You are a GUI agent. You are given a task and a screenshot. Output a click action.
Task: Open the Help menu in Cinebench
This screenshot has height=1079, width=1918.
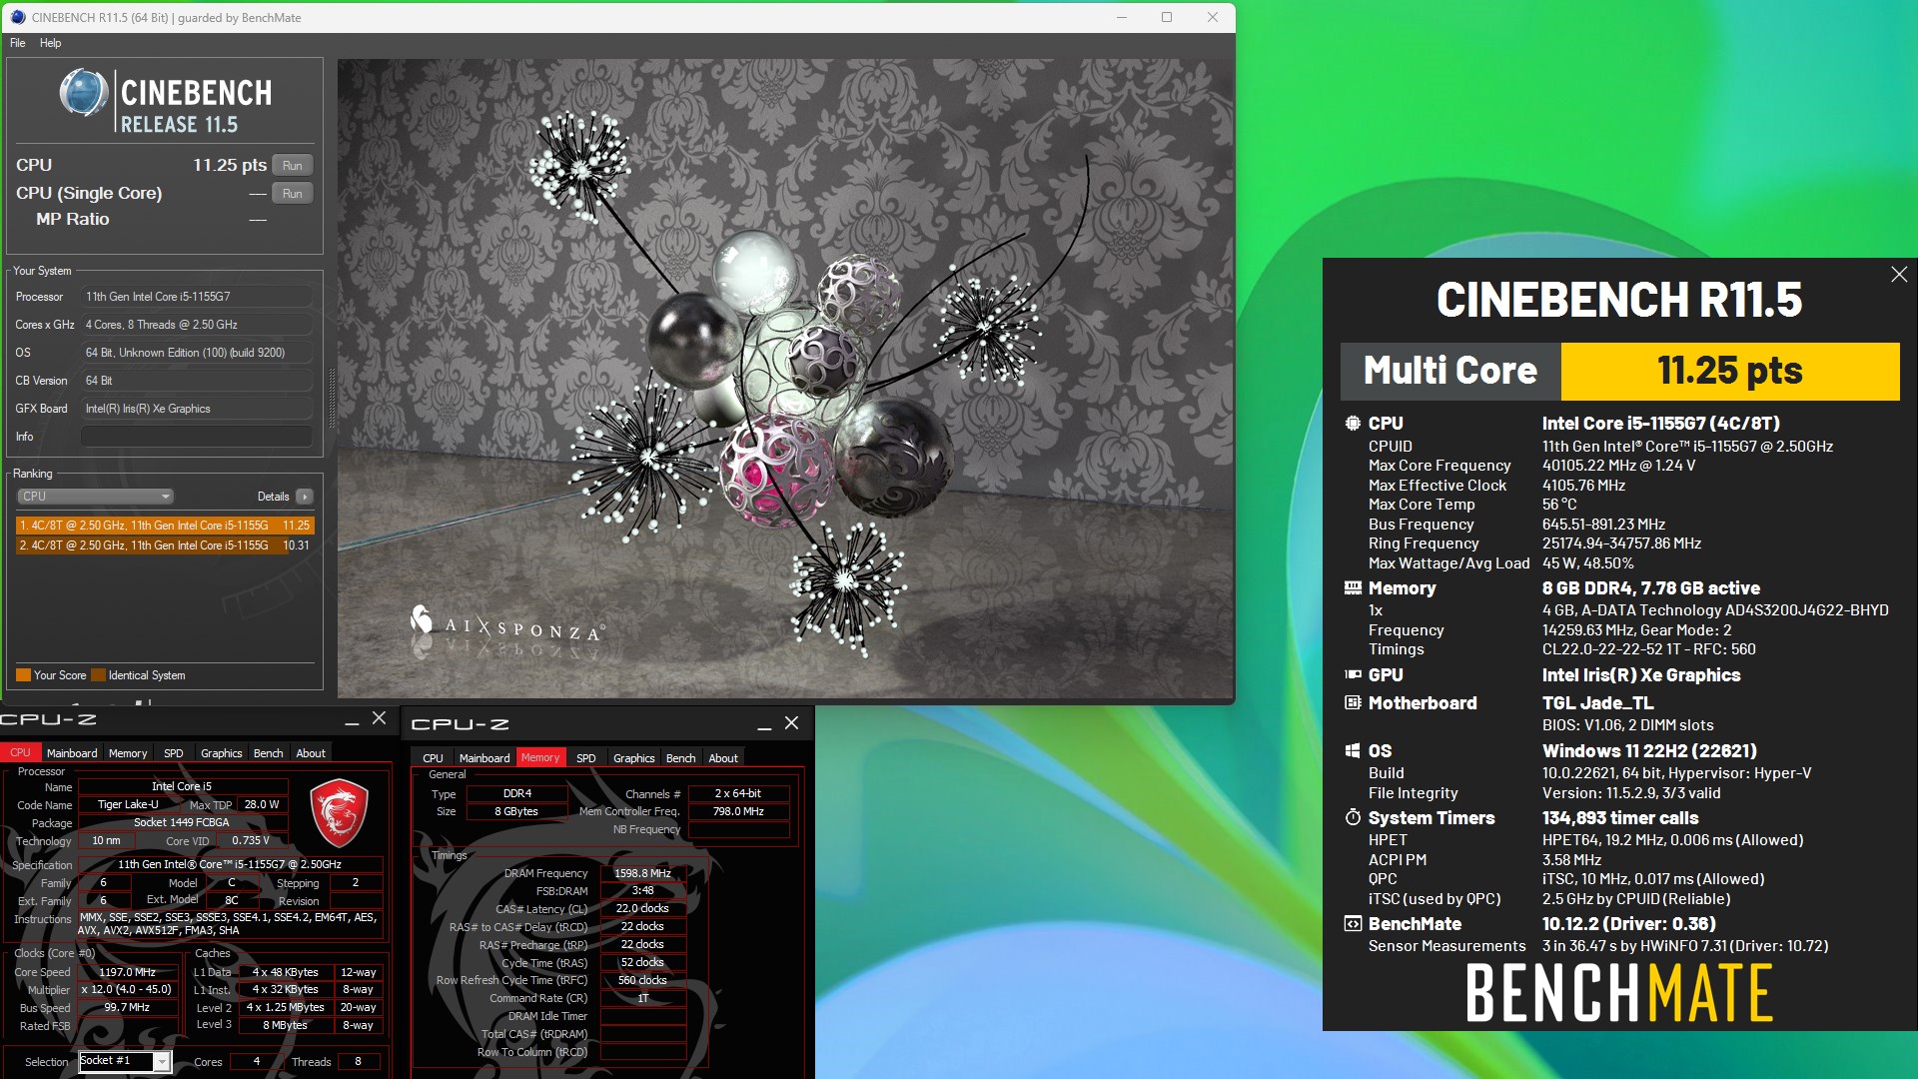50,43
